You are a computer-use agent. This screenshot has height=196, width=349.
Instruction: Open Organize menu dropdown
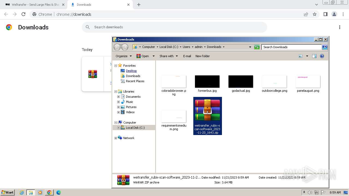[124, 56]
